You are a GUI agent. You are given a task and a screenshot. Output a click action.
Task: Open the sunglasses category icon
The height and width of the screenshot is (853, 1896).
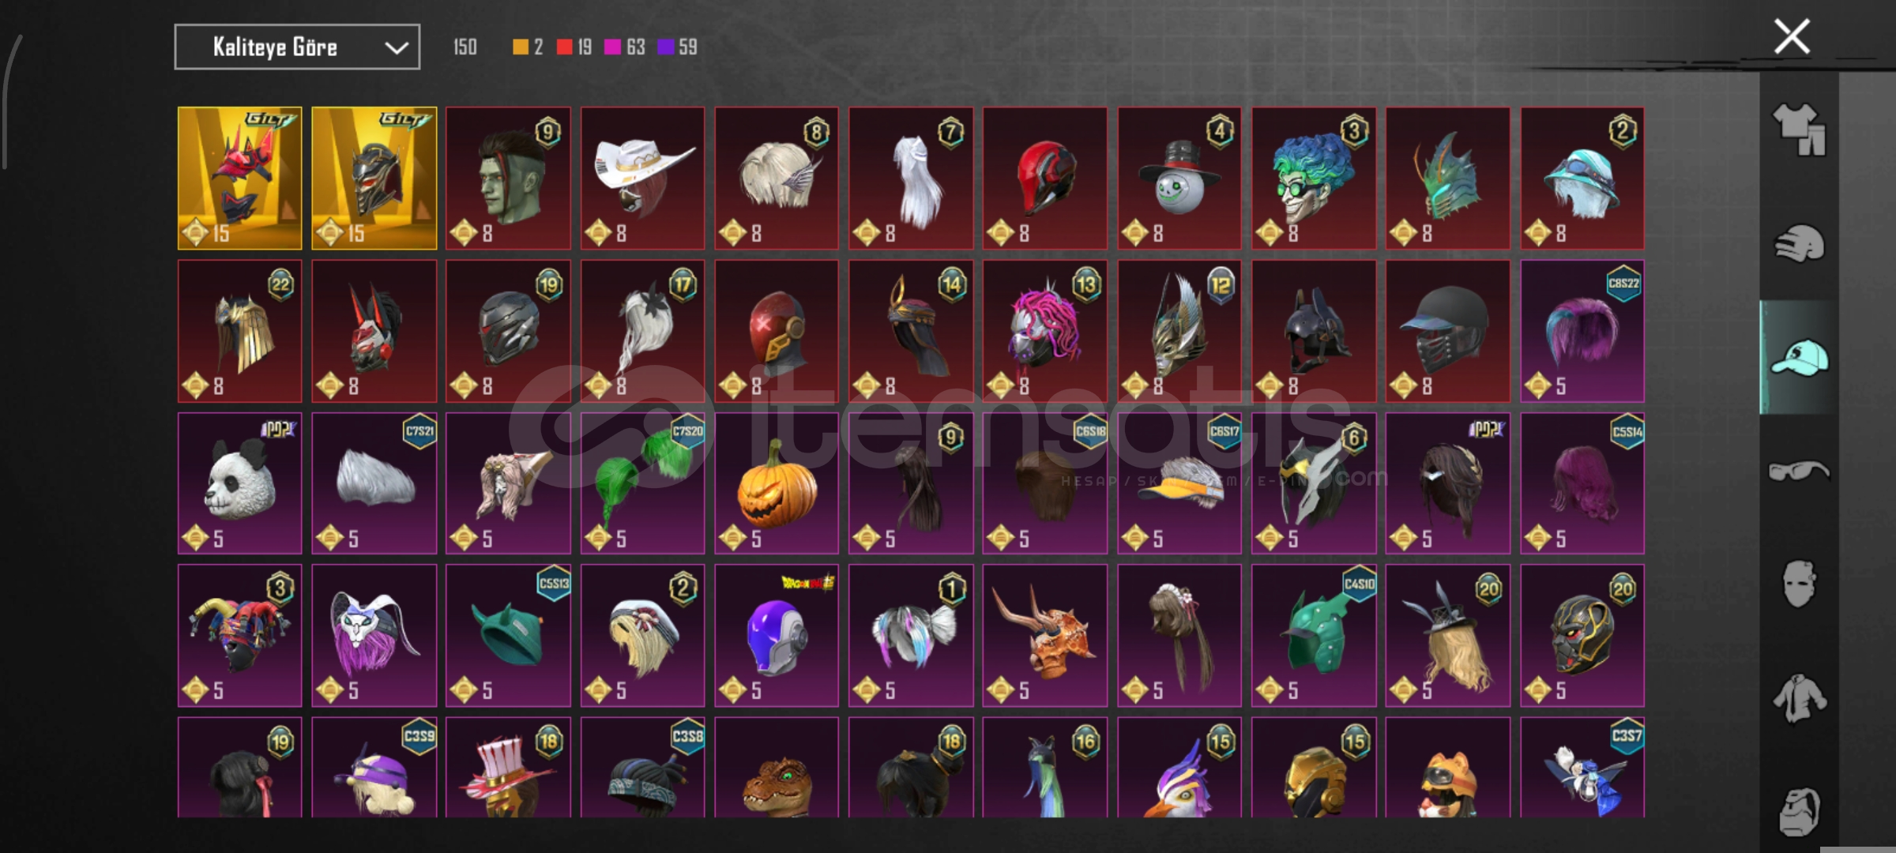1799,471
